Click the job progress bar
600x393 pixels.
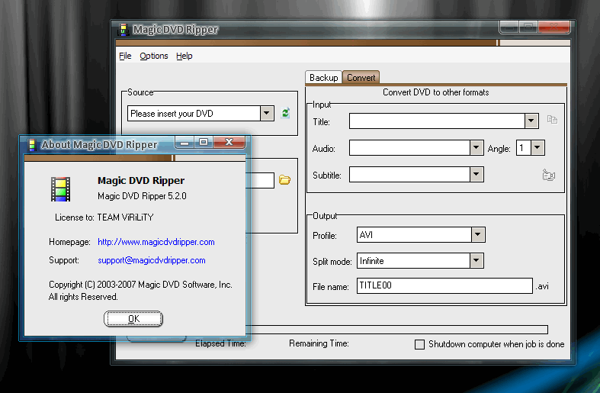coord(396,330)
